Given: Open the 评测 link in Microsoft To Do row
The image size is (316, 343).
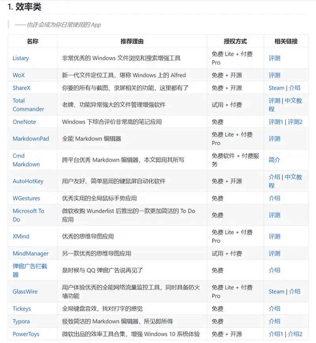Looking at the screenshot, I should coord(275,215).
